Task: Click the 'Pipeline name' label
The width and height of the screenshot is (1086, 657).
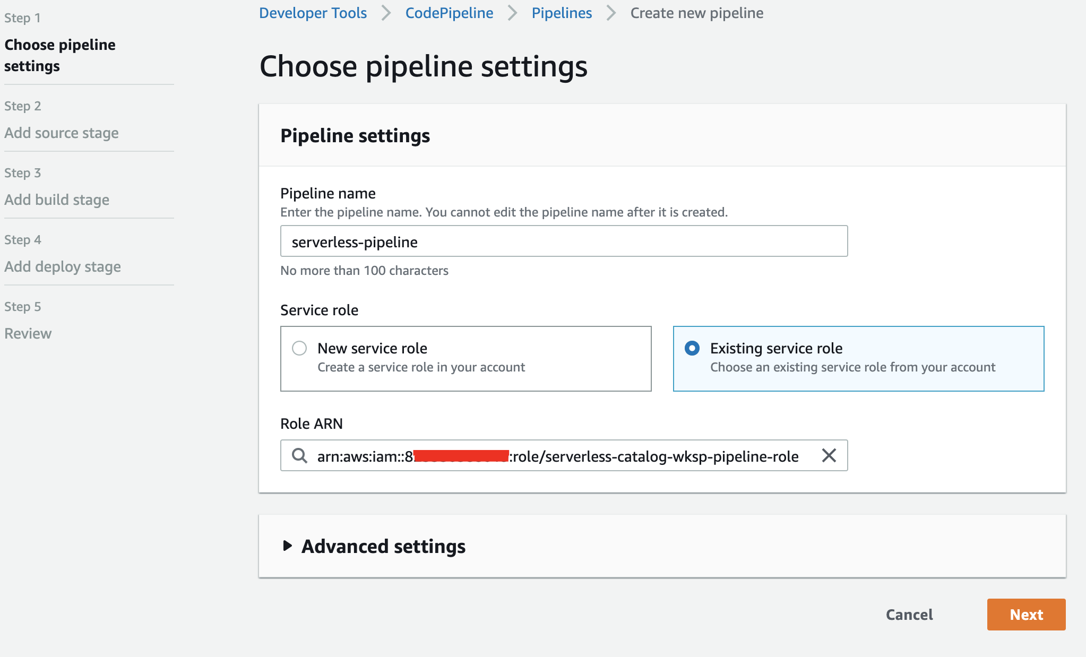Action: [x=328, y=193]
